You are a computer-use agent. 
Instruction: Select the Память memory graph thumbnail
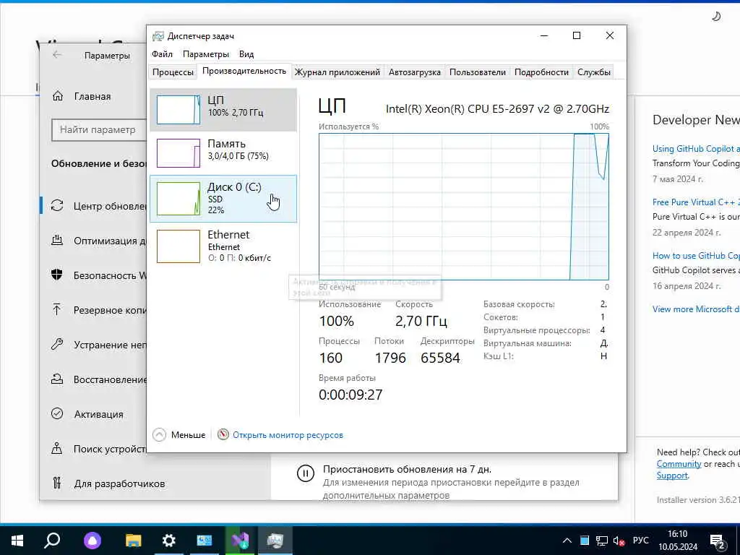[178, 153]
